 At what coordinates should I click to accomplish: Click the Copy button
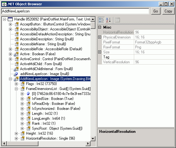pos(168,11)
